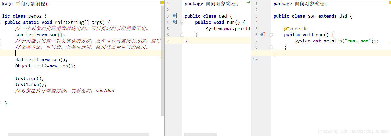Click line number 7 in the dad file gutter
391x136 pixels.
[168, 41]
